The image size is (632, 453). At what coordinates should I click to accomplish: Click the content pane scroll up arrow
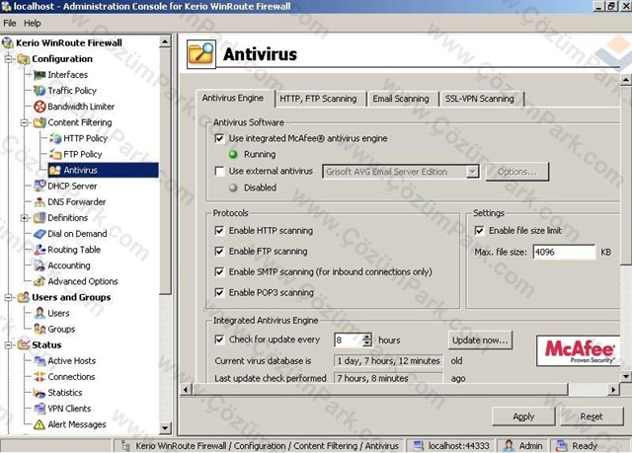point(625,80)
